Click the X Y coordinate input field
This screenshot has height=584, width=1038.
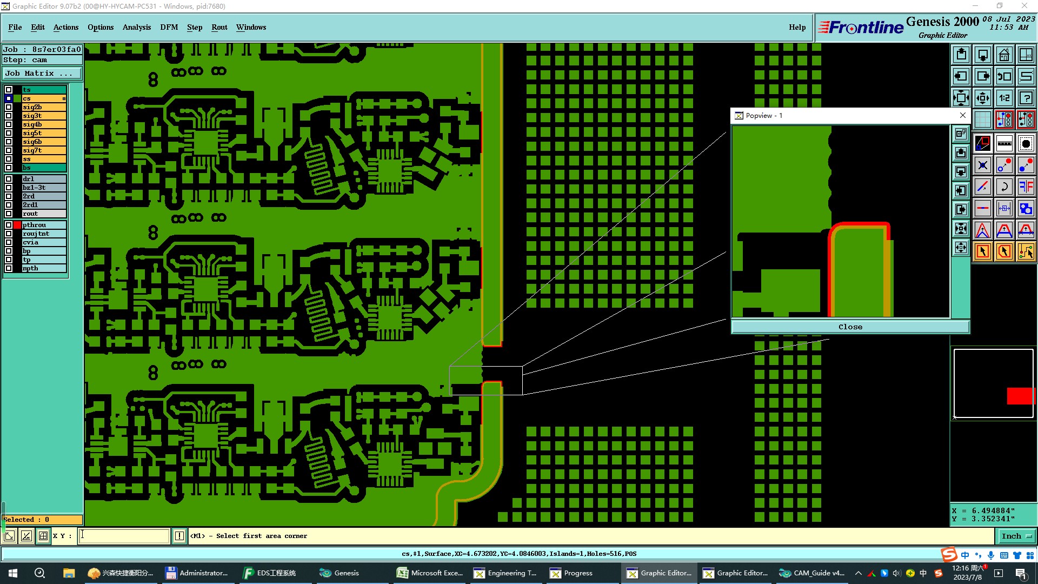(124, 536)
